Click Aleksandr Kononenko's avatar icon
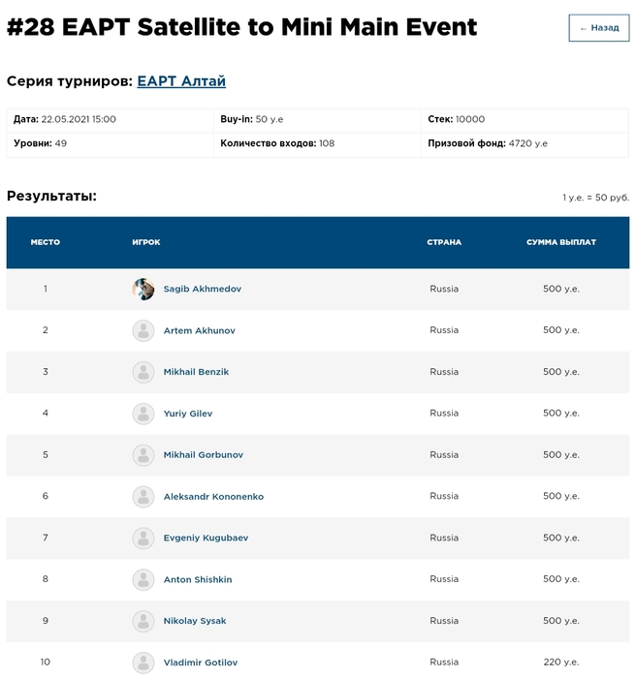The image size is (636, 678). click(143, 497)
